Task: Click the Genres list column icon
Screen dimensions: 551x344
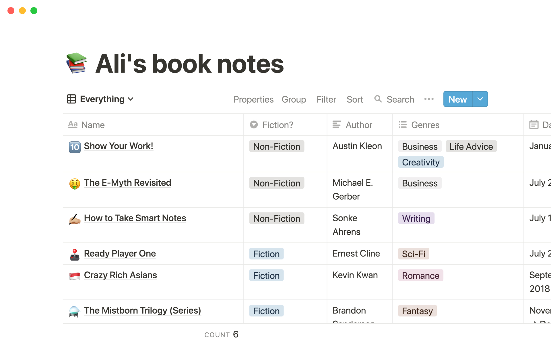Action: pyautogui.click(x=402, y=124)
